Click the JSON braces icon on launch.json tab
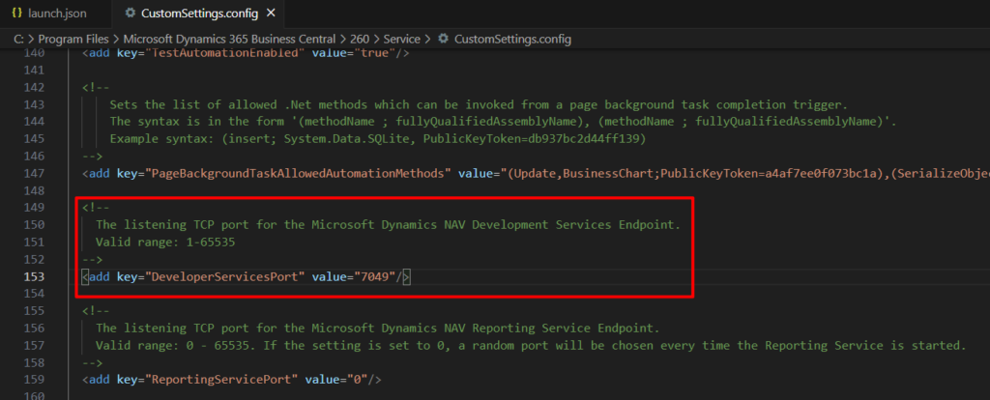Screen dimensions: 990x400 point(16,14)
